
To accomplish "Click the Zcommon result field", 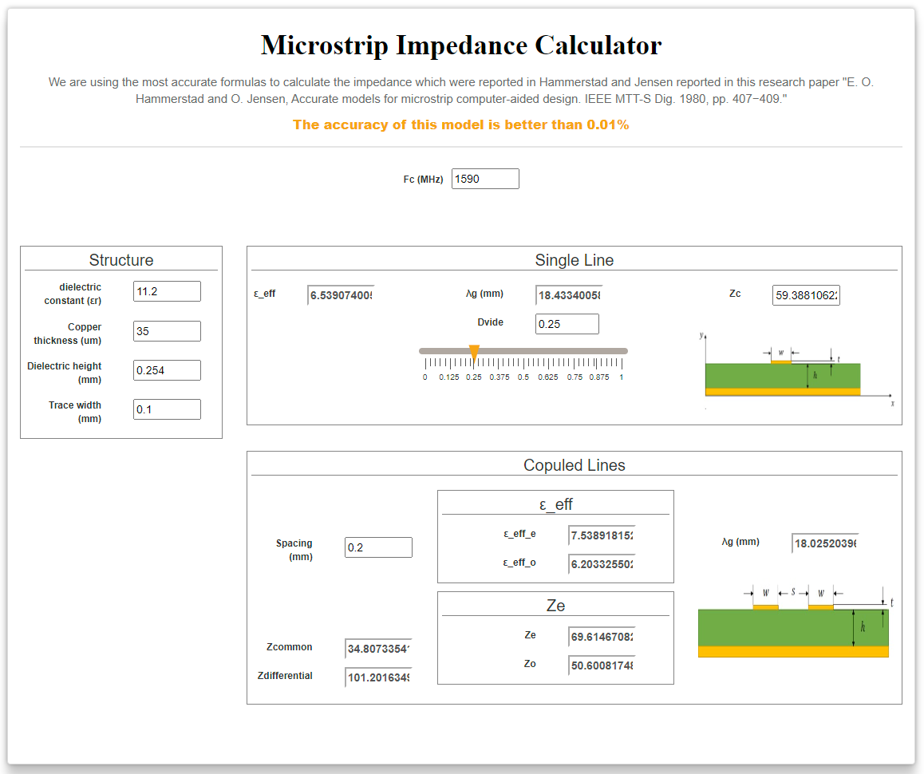I will point(378,648).
